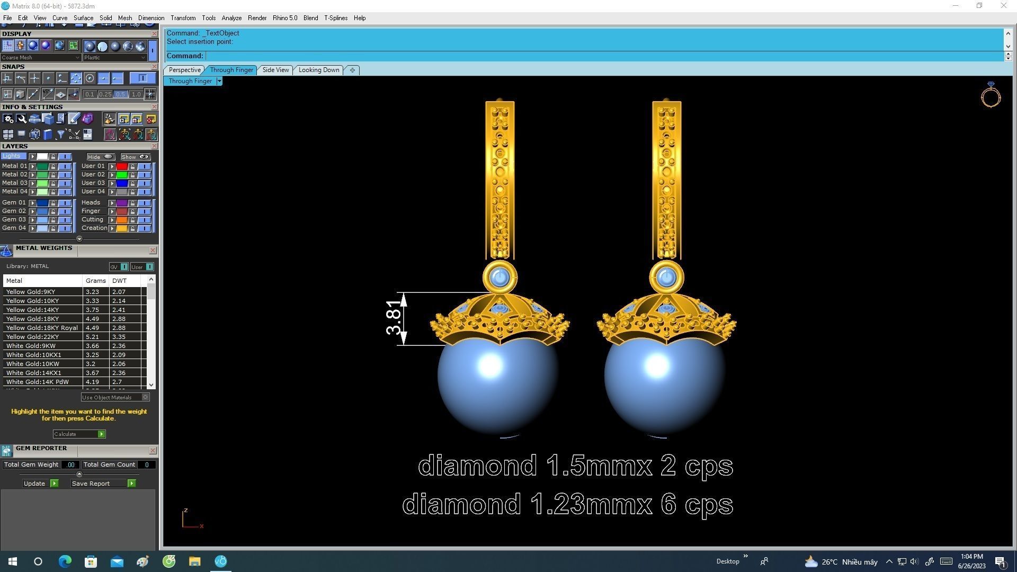
Task: Select the 0.25 snap increment button
Action: point(105,94)
